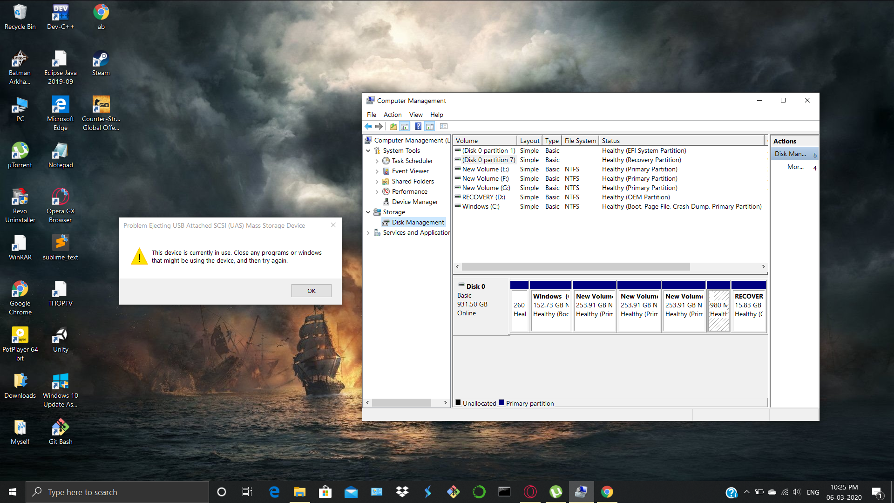Click the Computer Management back arrow icon
The width and height of the screenshot is (894, 503).
[370, 126]
